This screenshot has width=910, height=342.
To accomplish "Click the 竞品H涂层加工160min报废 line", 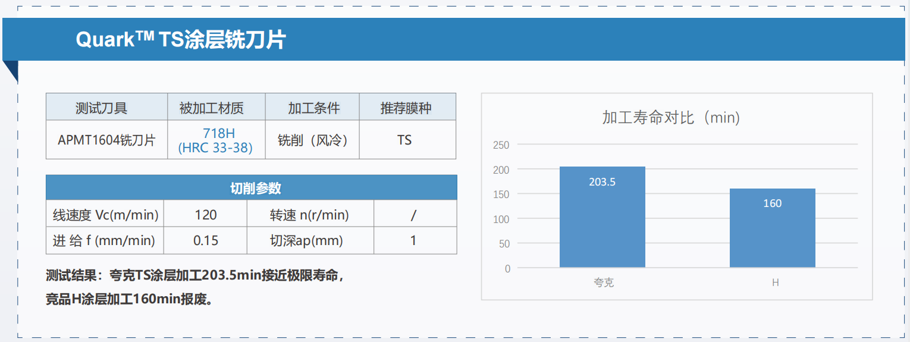I will coord(129,299).
